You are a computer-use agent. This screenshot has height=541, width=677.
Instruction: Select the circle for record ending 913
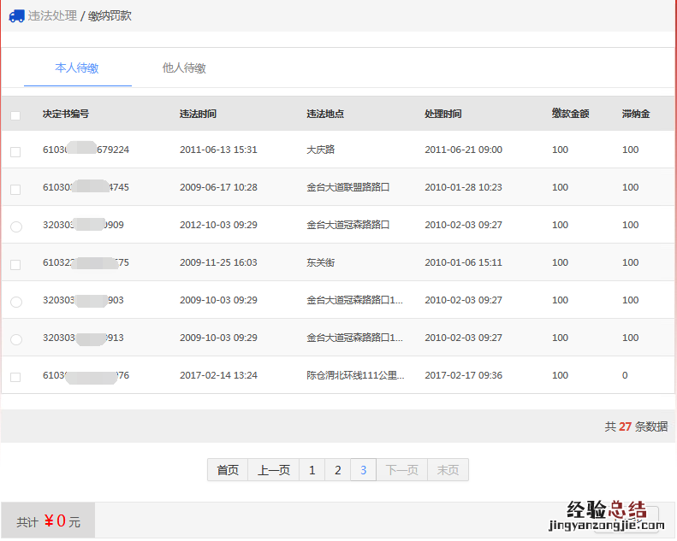point(15,339)
